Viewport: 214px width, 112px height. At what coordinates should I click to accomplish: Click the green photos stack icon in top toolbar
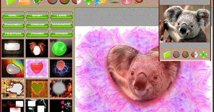(x=39, y=2)
